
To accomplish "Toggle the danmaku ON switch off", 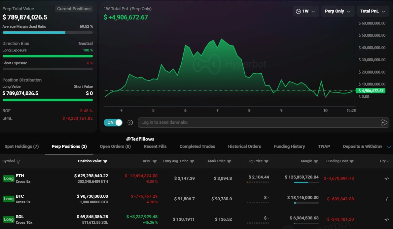I will click(113, 122).
